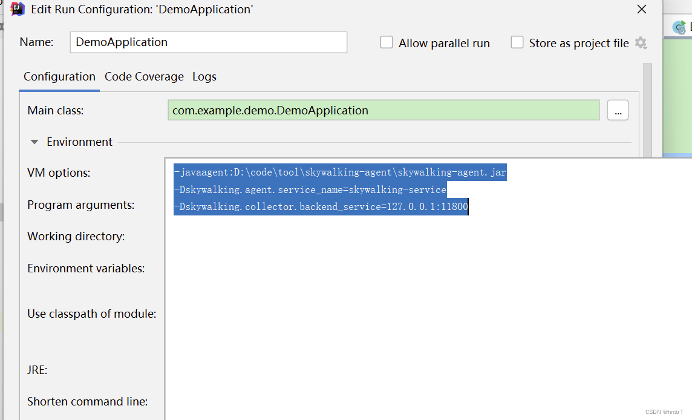
Task: Enable Allow parallel run checkbox
Action: point(387,42)
